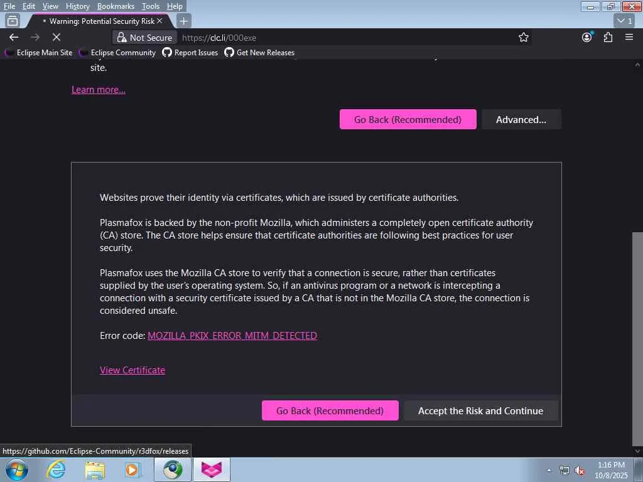This screenshot has width=643, height=482.
Task: Open the taskbar clock showing 1:16 PM
Action: (611, 470)
